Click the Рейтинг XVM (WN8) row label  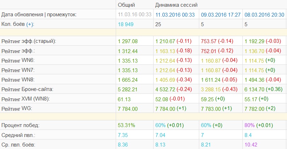pyautogui.click(x=25, y=99)
